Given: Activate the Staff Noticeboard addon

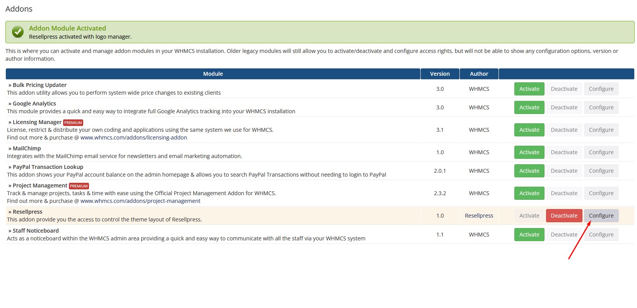Looking at the screenshot, I should point(529,235).
